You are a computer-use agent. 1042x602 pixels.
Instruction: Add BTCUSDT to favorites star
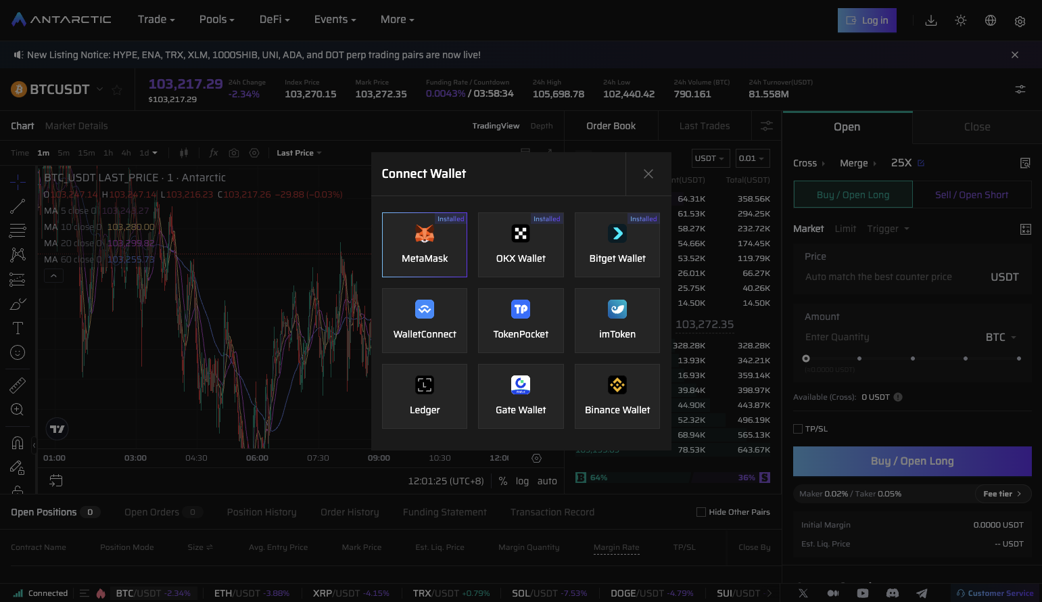[x=117, y=89]
